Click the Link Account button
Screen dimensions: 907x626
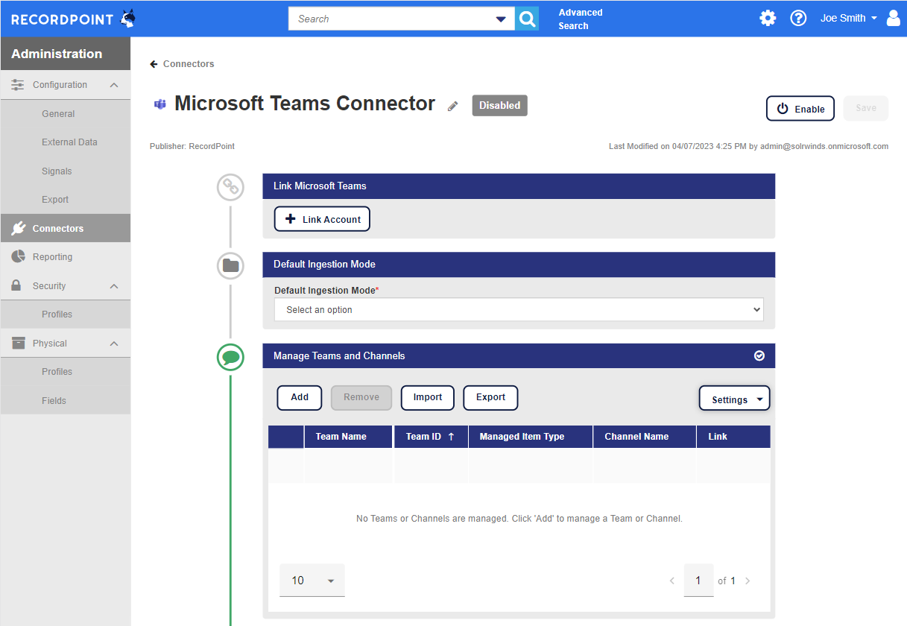(x=323, y=219)
